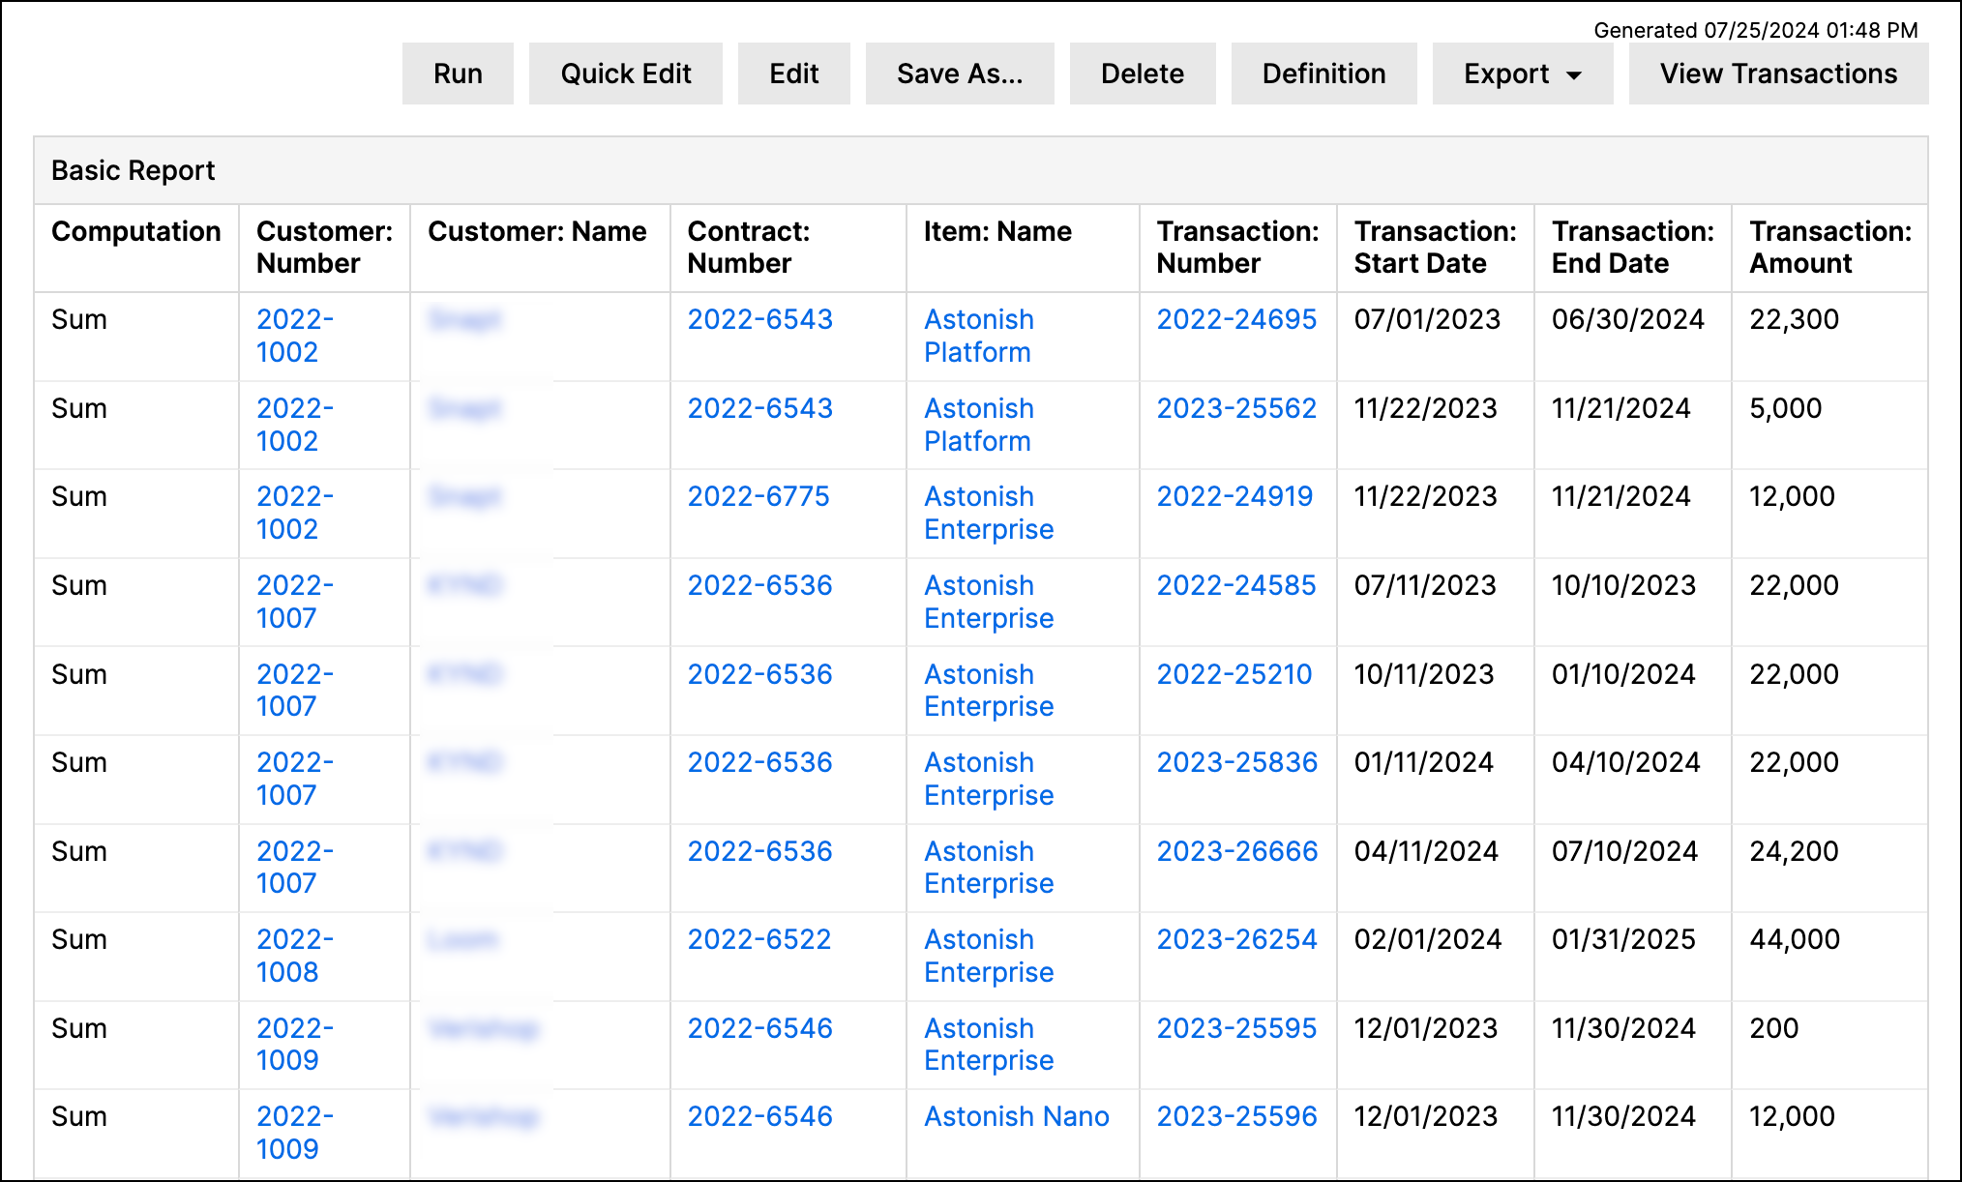Open transaction 2023-26254
The height and width of the screenshot is (1182, 1962).
click(1237, 939)
